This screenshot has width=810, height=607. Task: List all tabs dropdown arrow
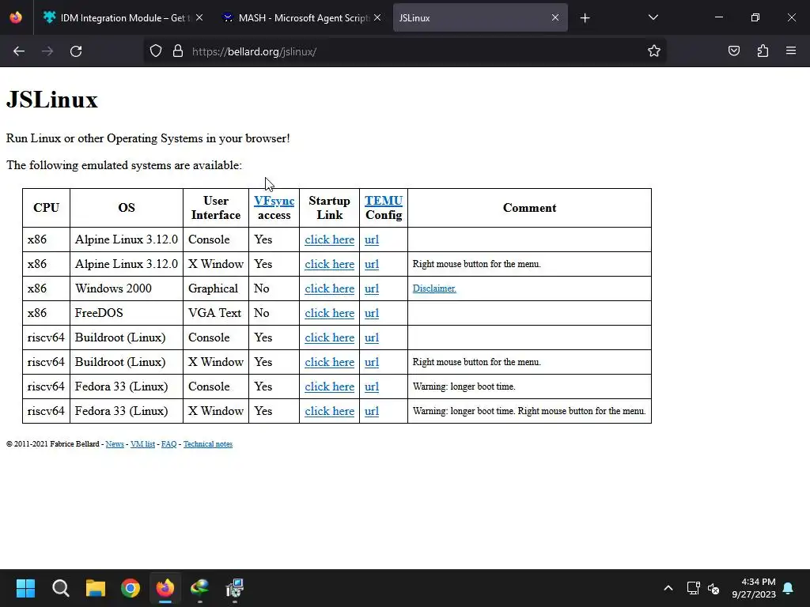click(653, 17)
